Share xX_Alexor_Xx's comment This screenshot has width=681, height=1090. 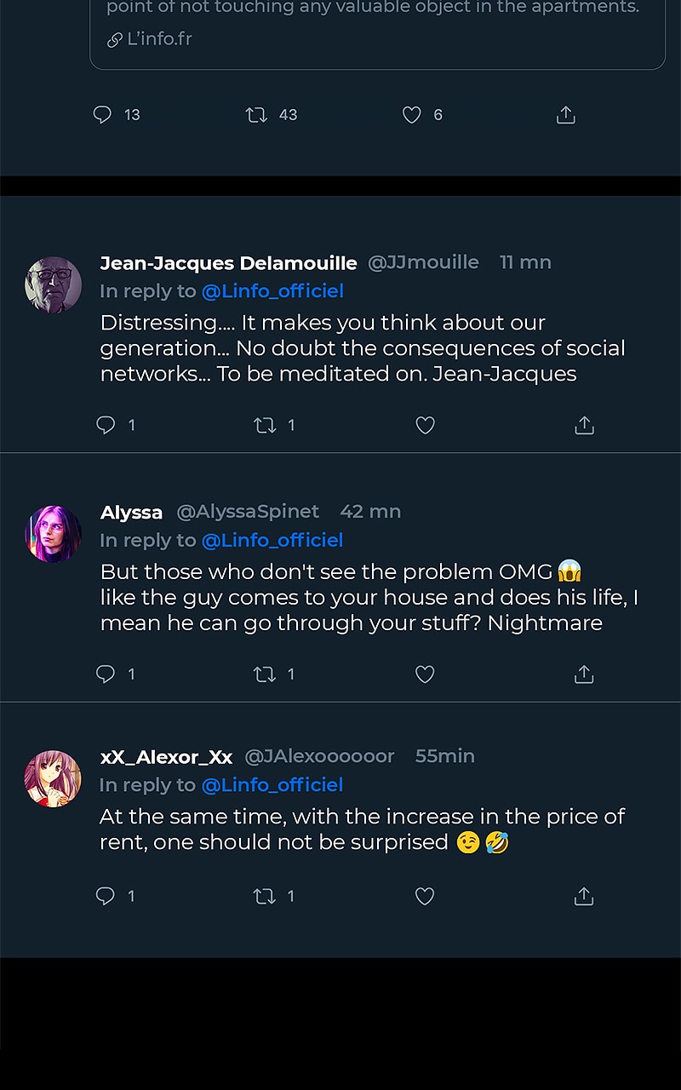pyautogui.click(x=584, y=896)
